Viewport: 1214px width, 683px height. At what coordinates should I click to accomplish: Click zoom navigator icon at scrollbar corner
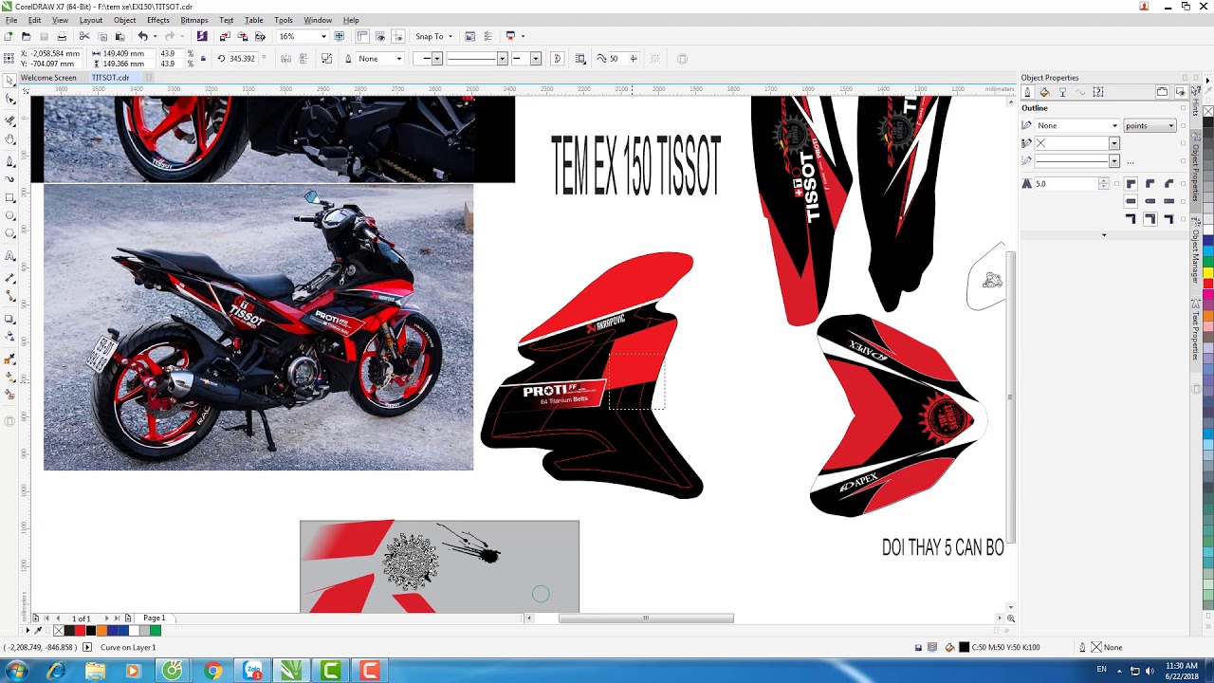point(1010,618)
